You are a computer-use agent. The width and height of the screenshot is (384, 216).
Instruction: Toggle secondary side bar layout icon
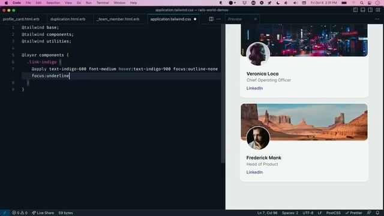[x=370, y=10]
